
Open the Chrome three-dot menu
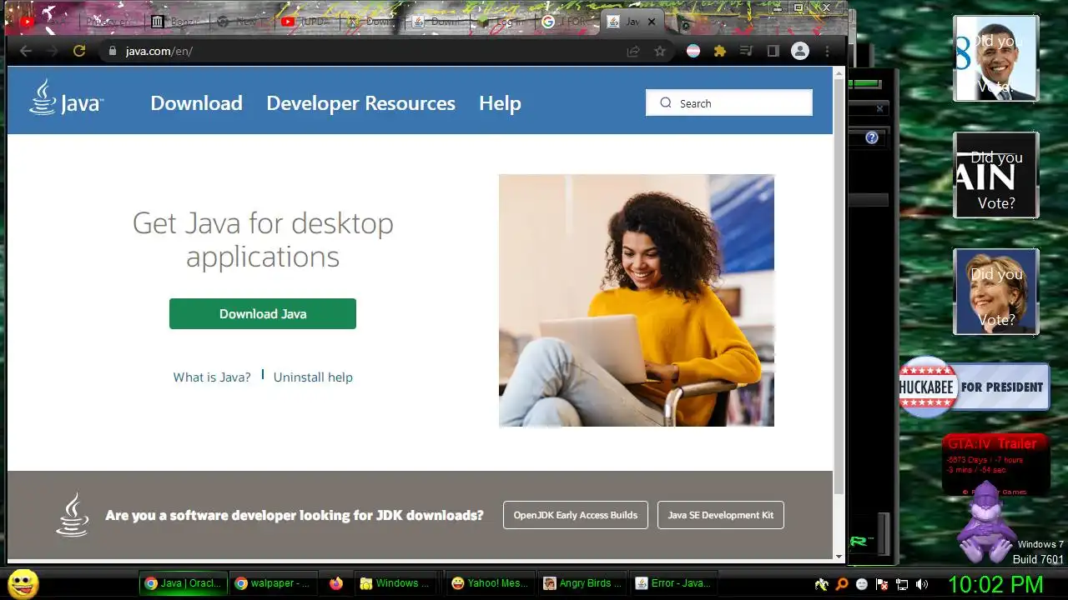827,51
